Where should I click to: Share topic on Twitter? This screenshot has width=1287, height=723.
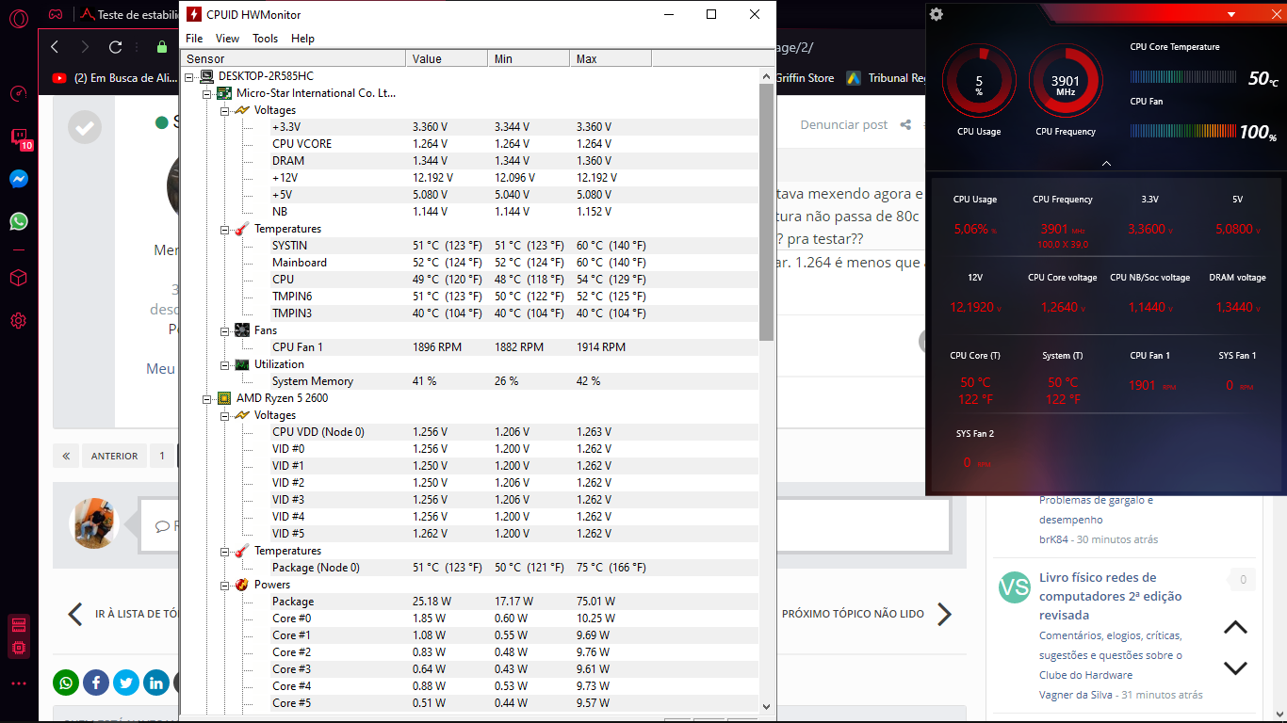(x=126, y=683)
